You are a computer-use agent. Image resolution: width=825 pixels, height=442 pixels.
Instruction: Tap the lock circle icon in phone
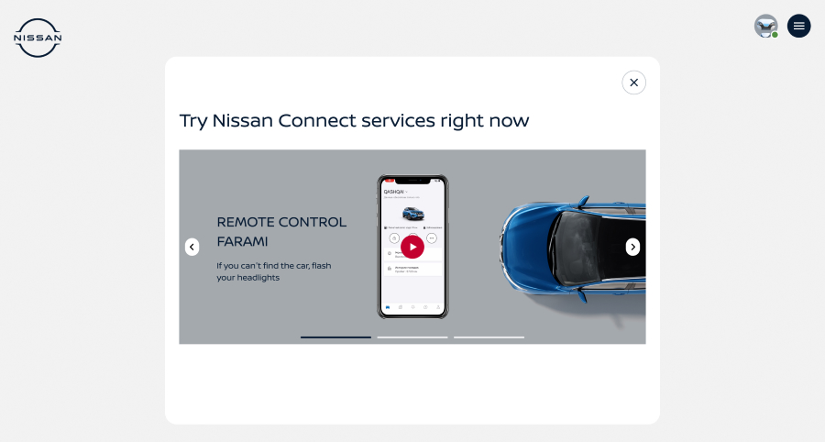coord(394,238)
